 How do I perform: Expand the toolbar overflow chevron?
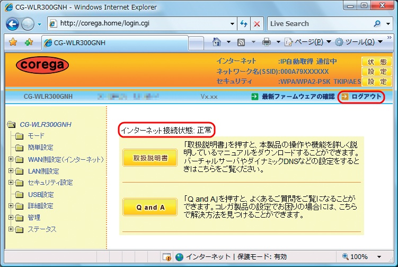389,37
